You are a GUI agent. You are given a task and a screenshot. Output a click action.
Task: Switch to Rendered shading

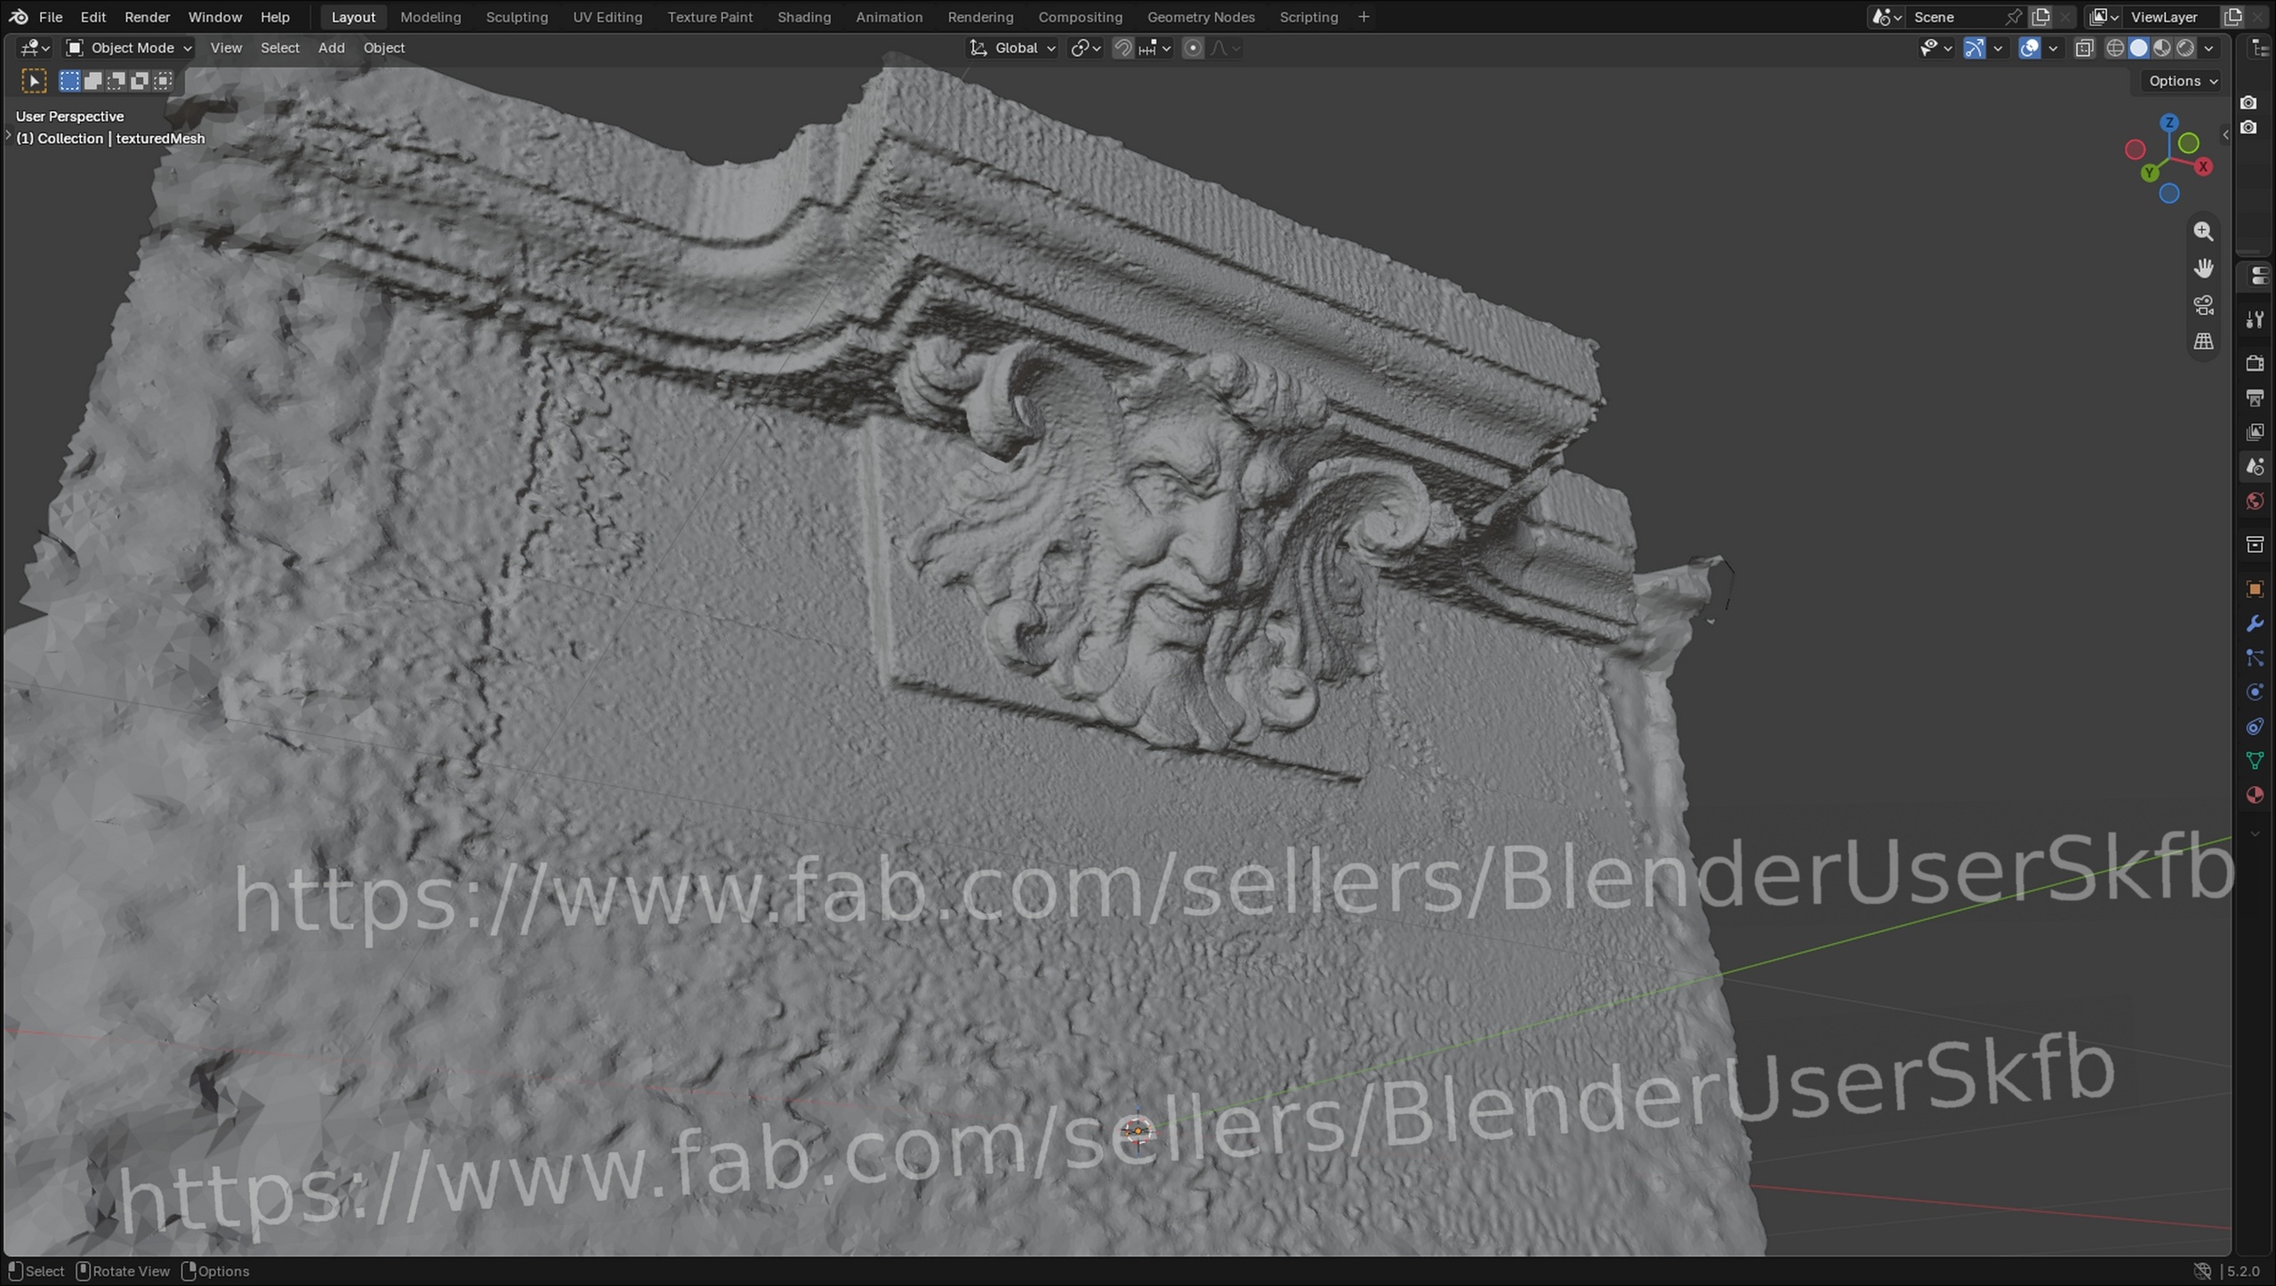coord(2184,48)
